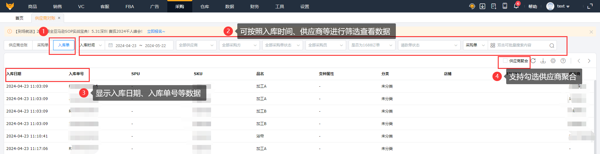This screenshot has width=600, height=154.
Task: Click the 2024-04-23 11:17:06 date cell
Action: 27,149
